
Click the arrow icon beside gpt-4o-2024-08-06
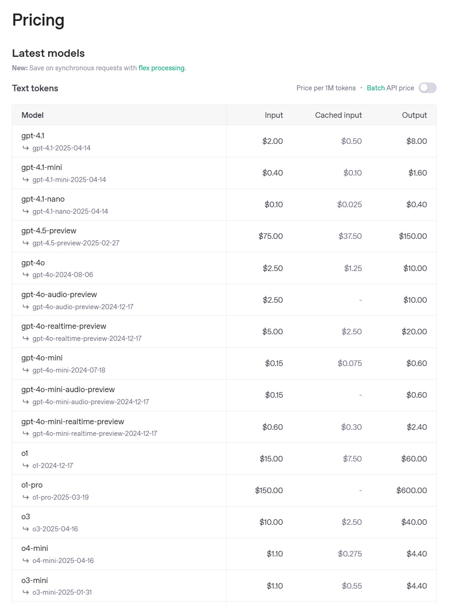click(26, 275)
